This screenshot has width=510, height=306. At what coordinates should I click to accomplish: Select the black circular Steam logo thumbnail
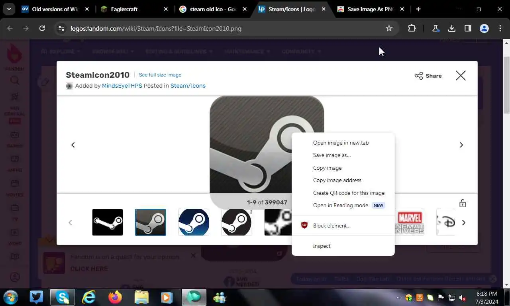[x=237, y=222]
